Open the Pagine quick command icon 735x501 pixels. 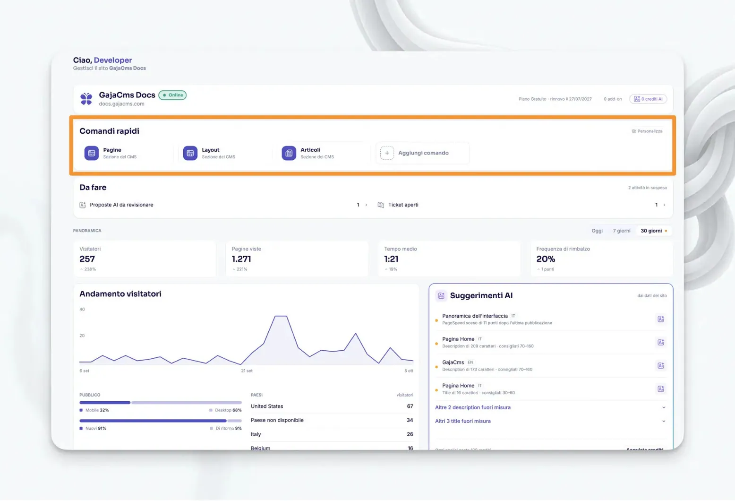pos(92,153)
